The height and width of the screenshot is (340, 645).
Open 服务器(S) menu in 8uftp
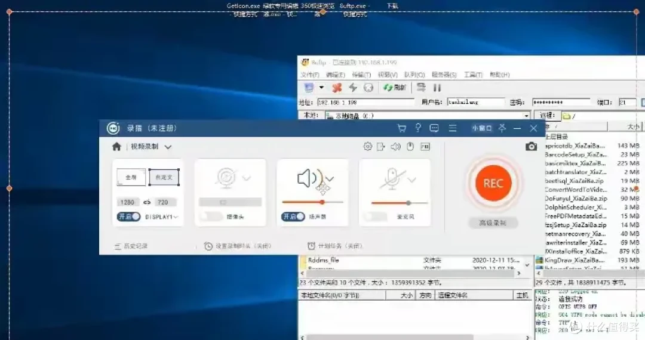coord(444,75)
